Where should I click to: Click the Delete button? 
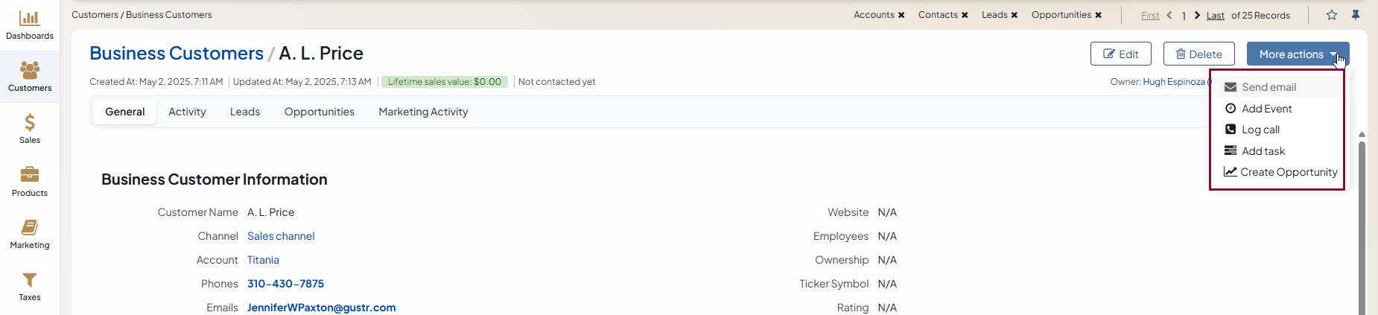click(x=1198, y=54)
